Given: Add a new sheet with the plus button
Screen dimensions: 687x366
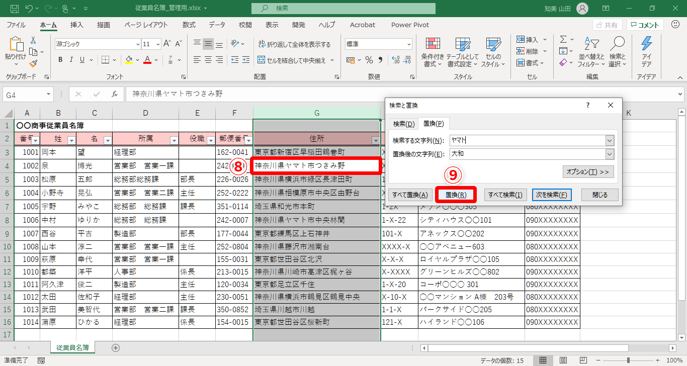Looking at the screenshot, I should tap(116, 347).
